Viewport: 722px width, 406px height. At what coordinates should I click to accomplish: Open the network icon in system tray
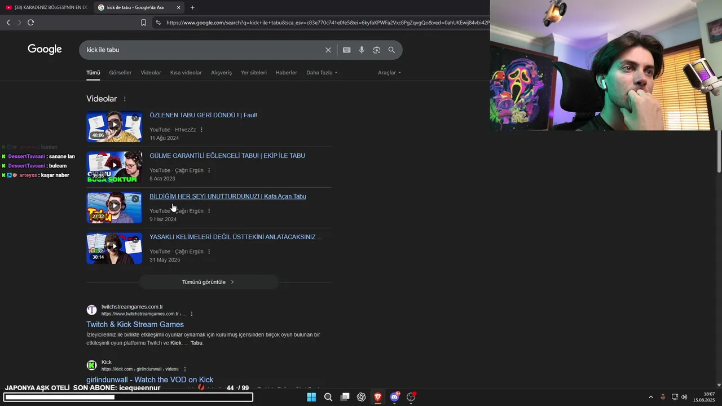[x=675, y=397]
